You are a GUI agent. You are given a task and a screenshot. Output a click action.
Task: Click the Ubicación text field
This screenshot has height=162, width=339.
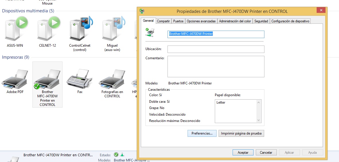point(216,49)
